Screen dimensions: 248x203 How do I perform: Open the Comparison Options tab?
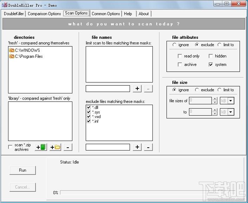[44, 14]
